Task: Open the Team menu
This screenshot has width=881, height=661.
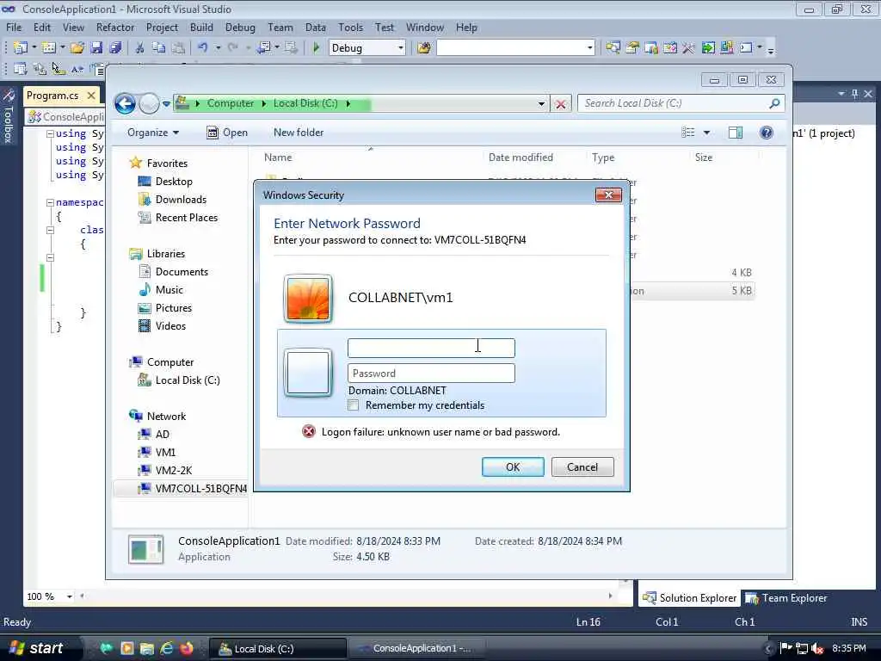Action: 280,27
